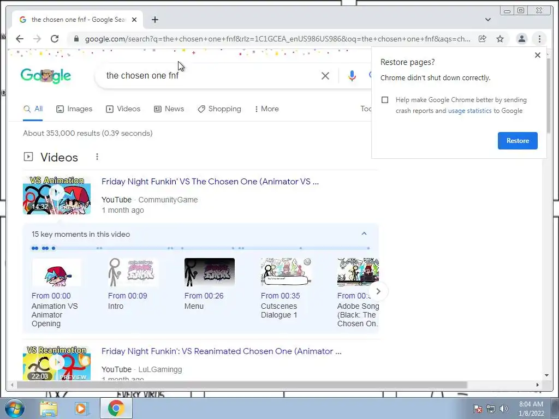The width and height of the screenshot is (559, 419).
Task: Click the volume speaker tray icon
Action: [504, 409]
